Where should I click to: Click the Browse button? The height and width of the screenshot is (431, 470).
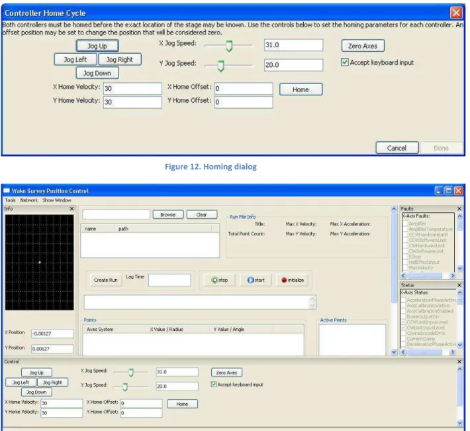click(x=168, y=214)
